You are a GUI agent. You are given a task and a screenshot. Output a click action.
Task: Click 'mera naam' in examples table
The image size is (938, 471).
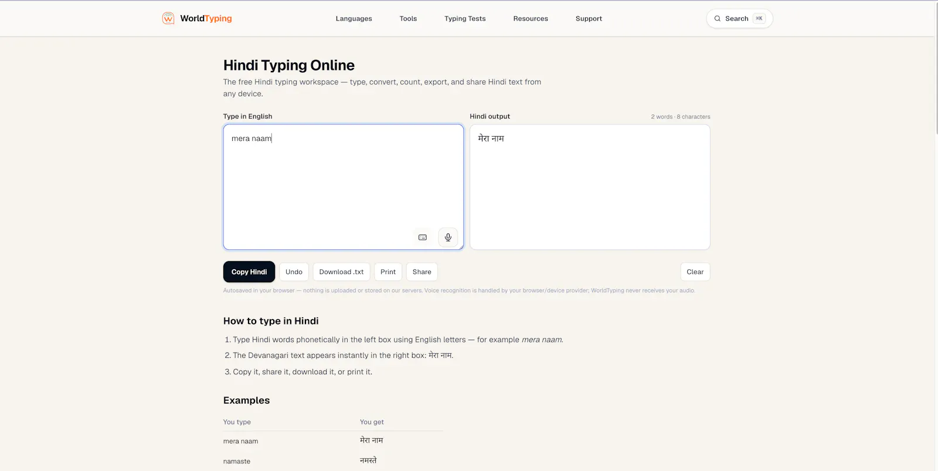pyautogui.click(x=240, y=441)
